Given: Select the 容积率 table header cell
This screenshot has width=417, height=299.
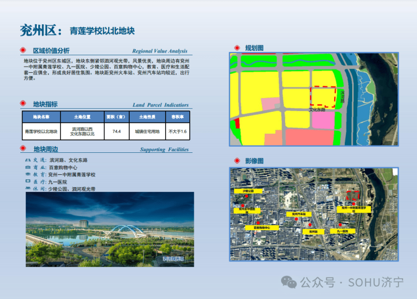Looking at the screenshot, I should [177, 117].
